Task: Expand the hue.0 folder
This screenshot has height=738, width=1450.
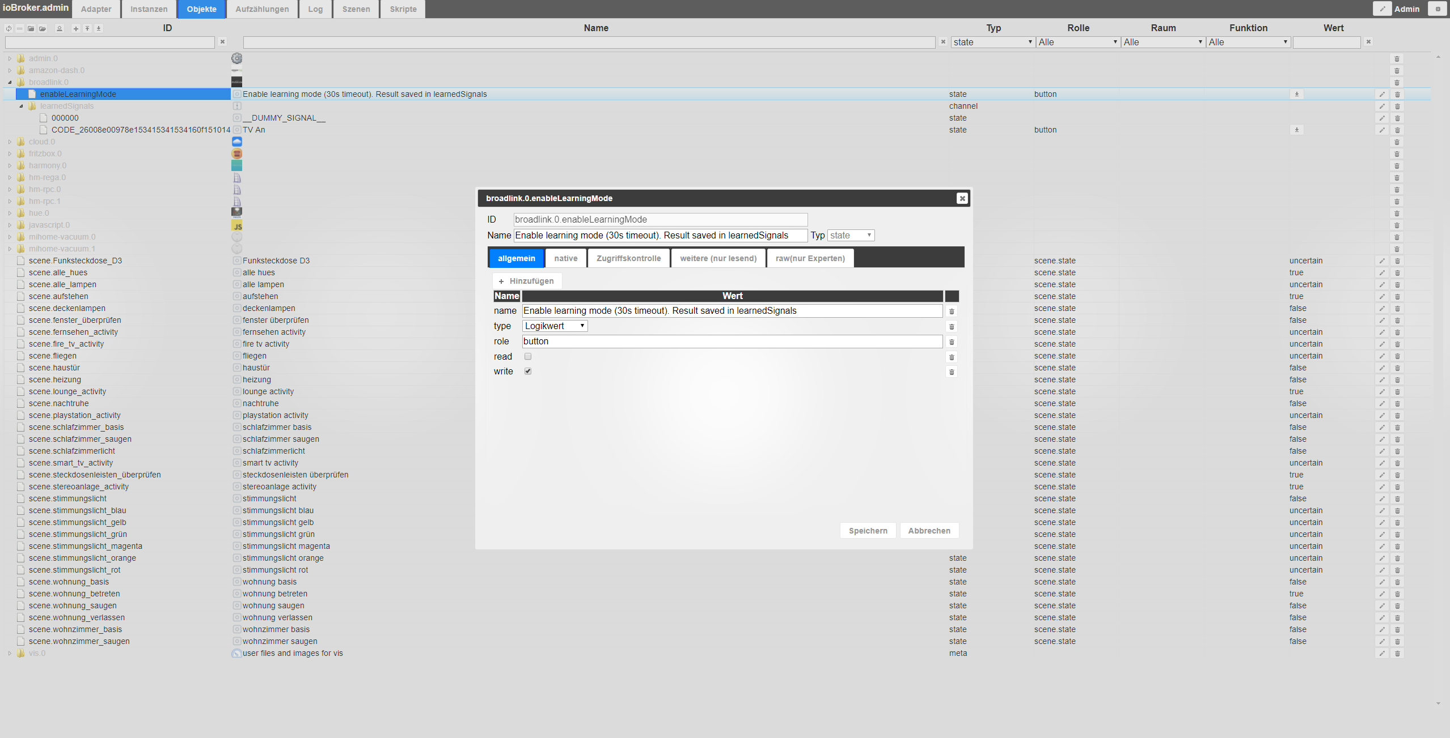Action: [x=10, y=214]
